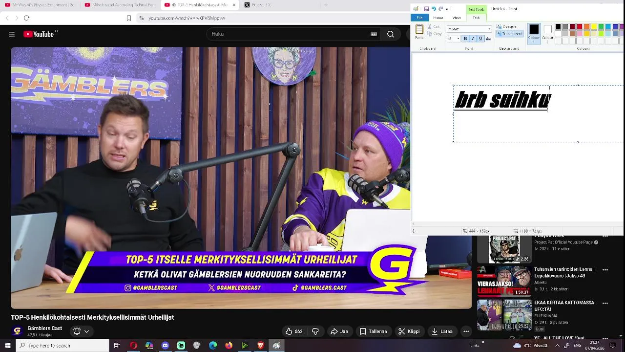Pick the yellow colour from the palette

594,26
